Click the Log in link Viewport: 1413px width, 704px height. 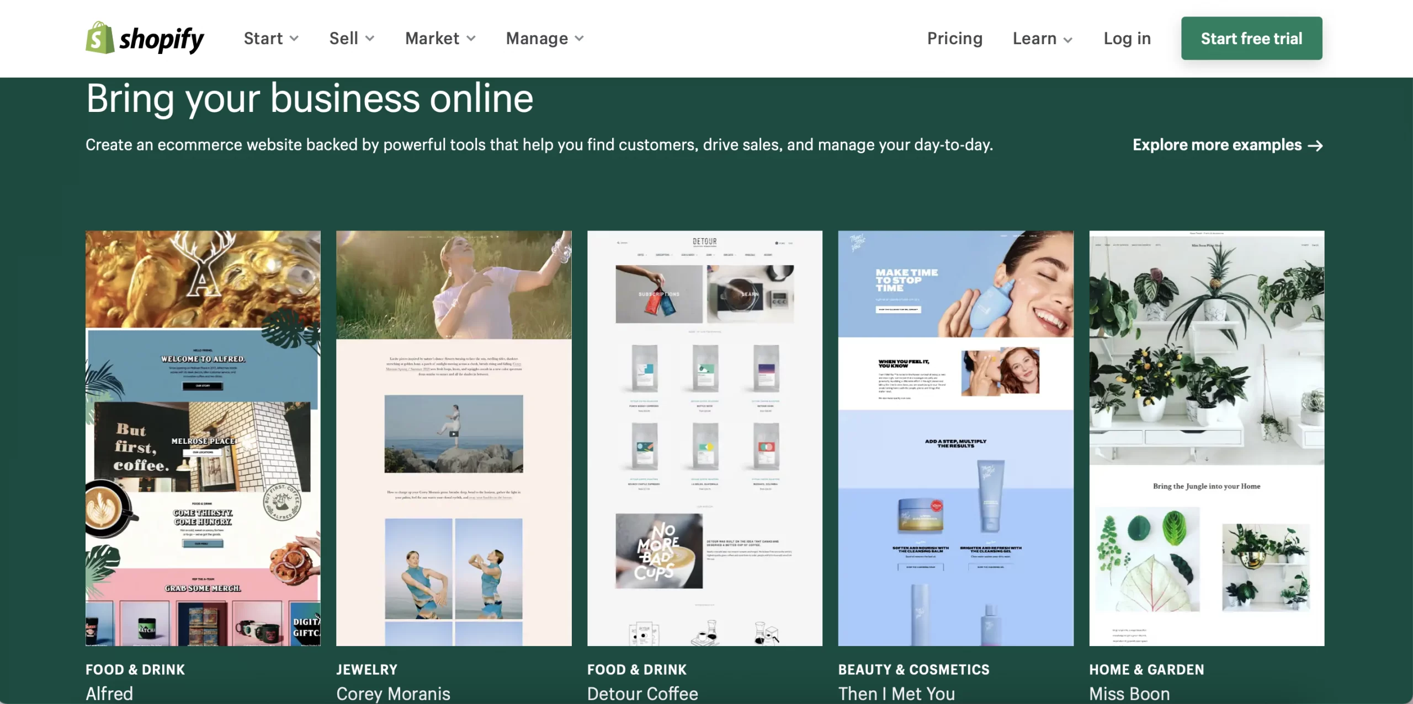tap(1127, 38)
